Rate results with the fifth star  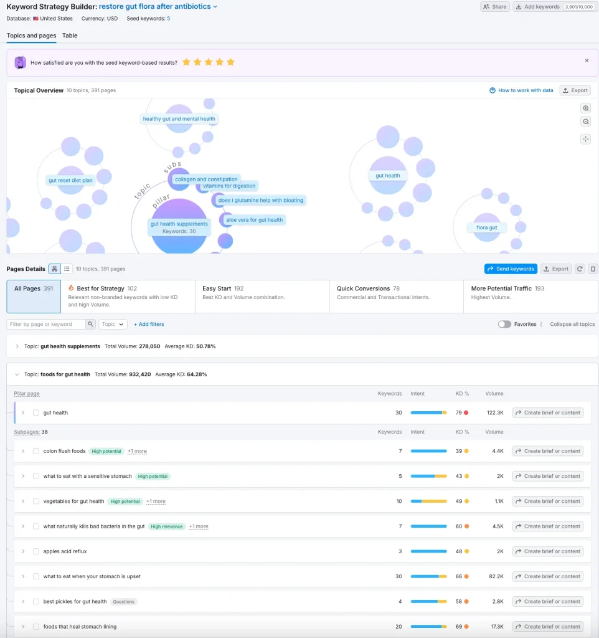(x=230, y=62)
